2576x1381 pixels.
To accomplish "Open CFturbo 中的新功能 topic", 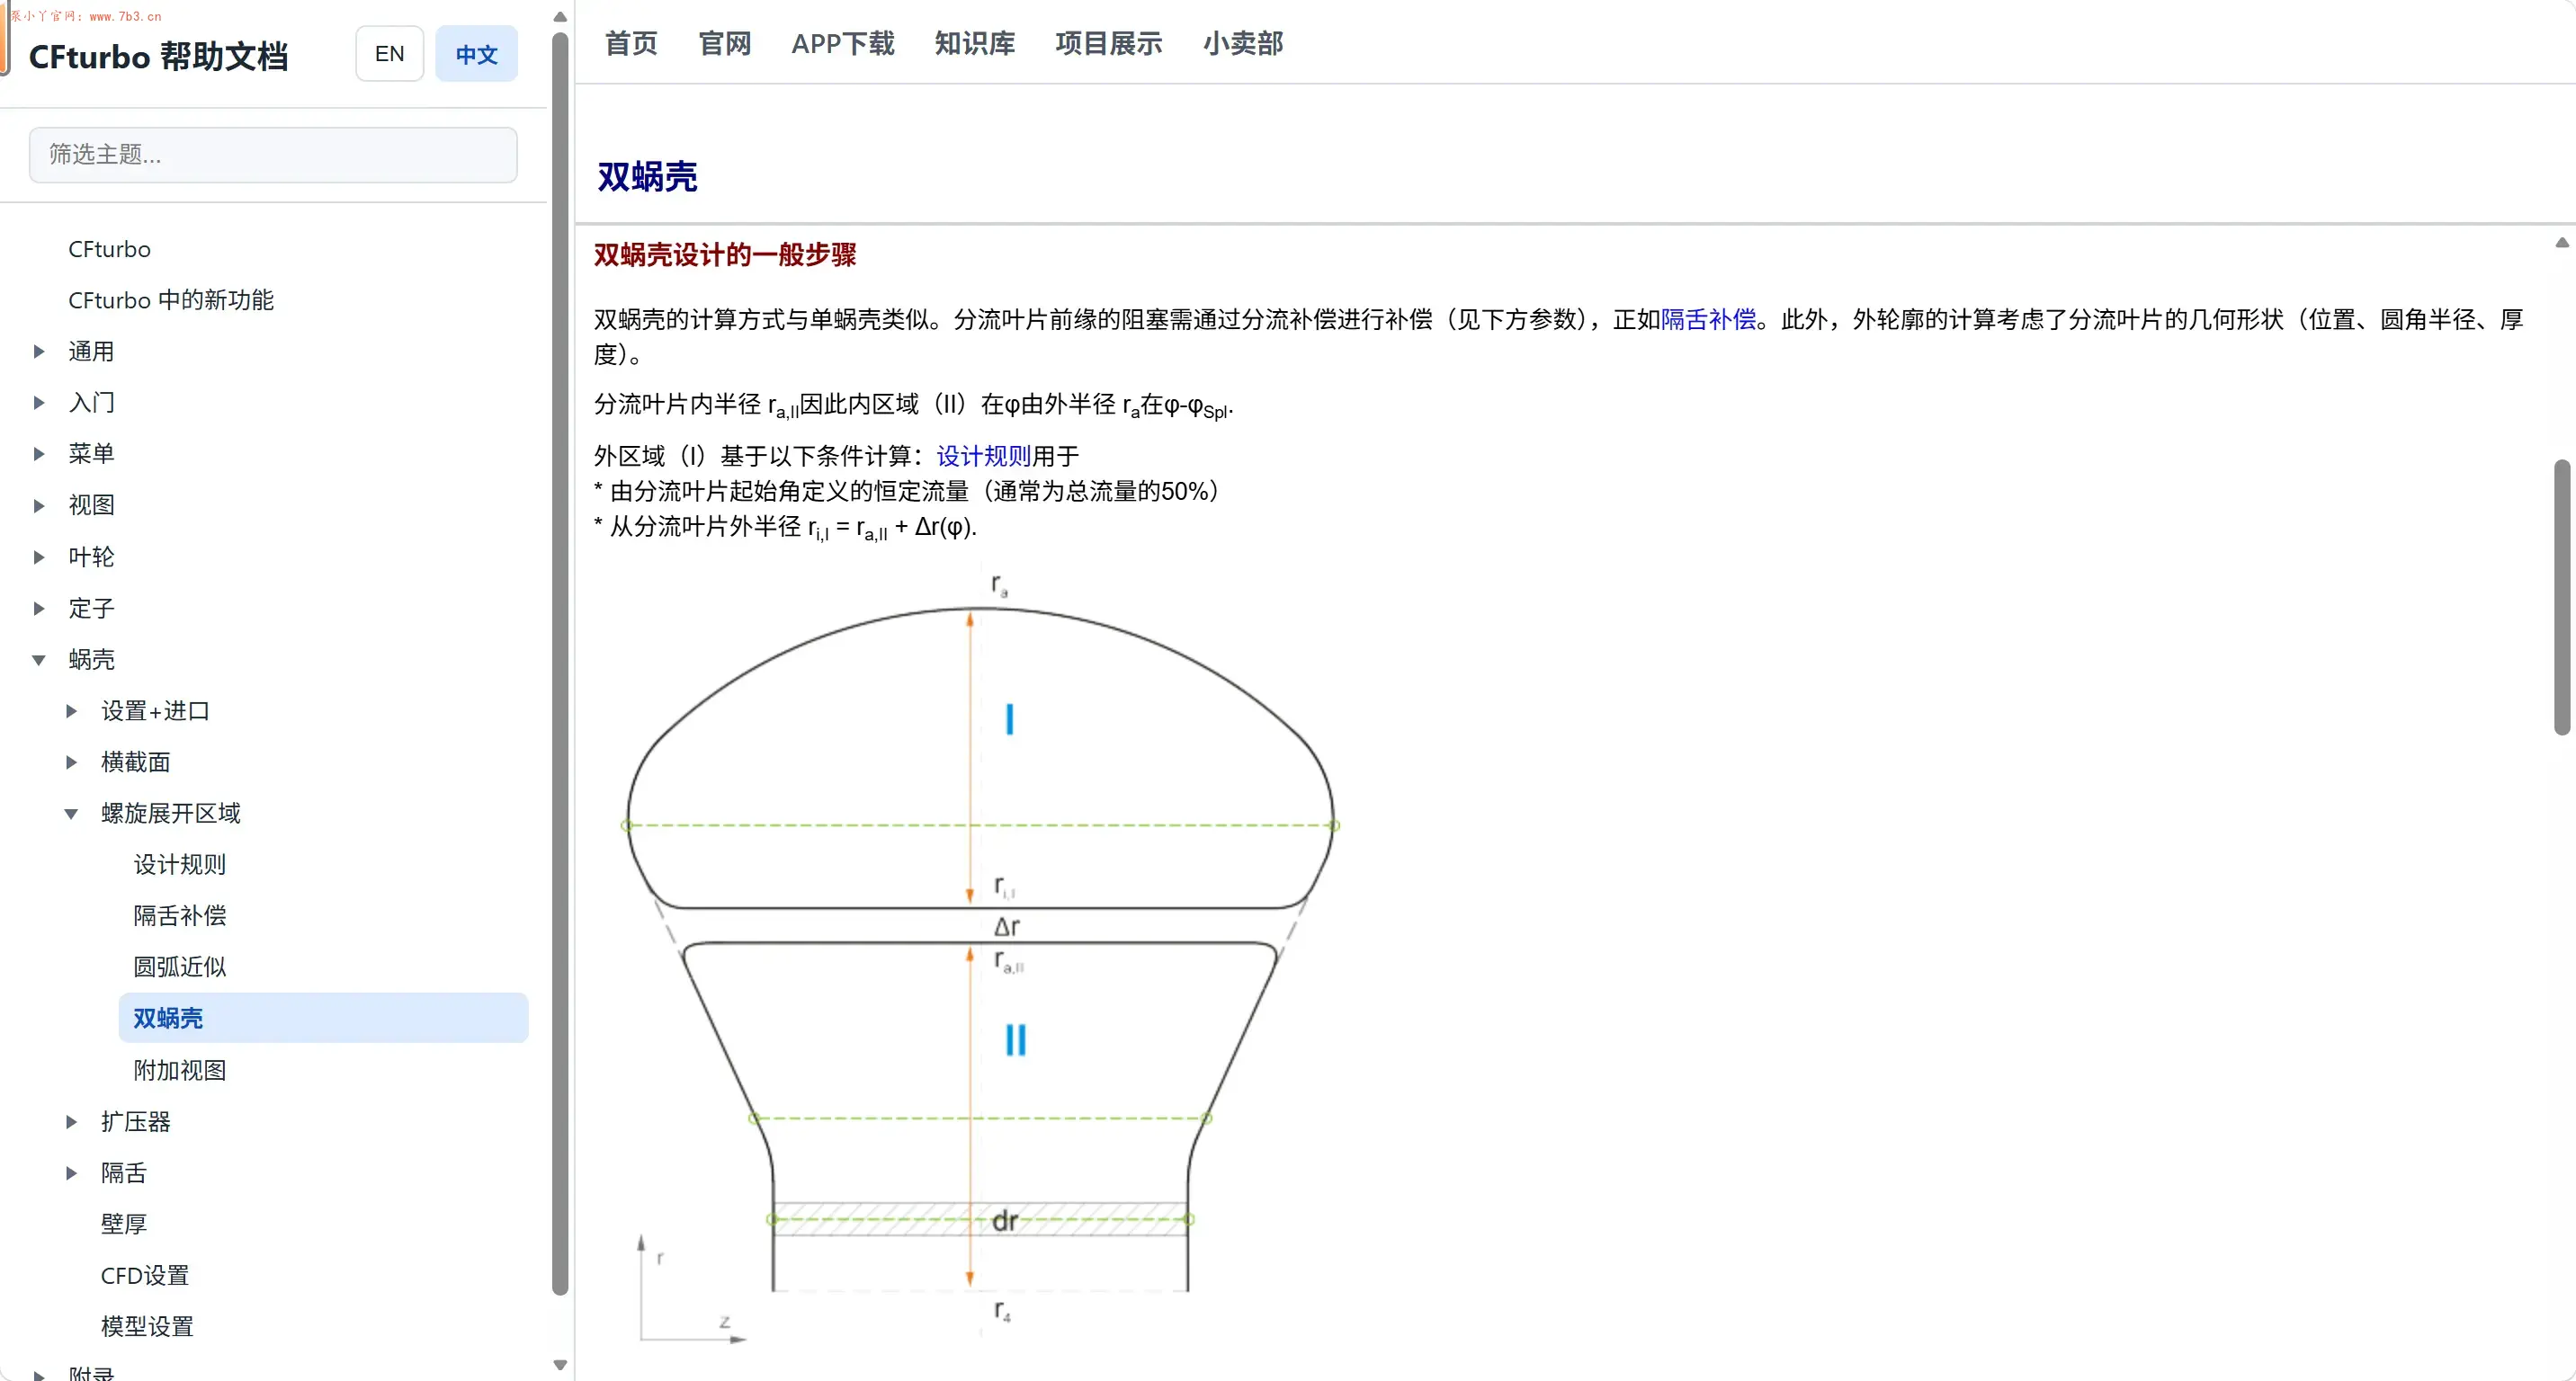I will point(171,299).
